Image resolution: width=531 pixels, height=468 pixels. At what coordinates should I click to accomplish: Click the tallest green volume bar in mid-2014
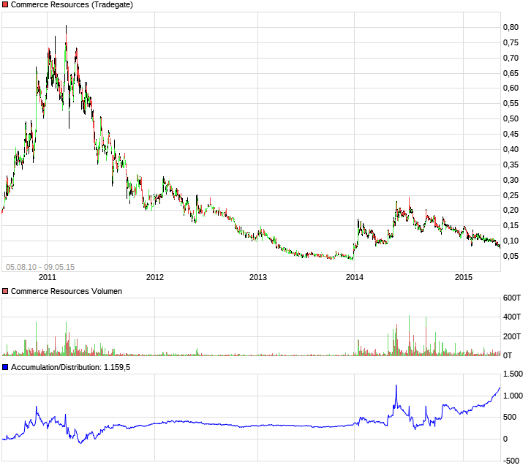click(409, 335)
